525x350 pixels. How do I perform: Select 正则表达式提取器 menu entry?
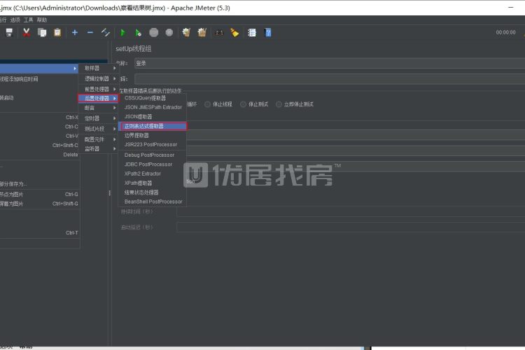(153, 126)
